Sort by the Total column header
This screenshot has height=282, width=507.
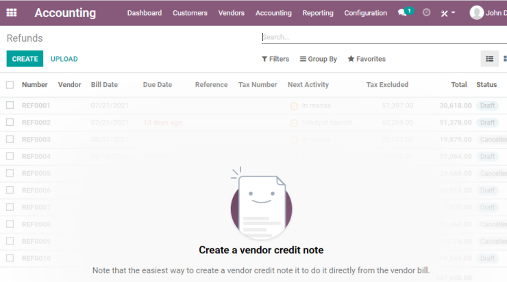(459, 85)
